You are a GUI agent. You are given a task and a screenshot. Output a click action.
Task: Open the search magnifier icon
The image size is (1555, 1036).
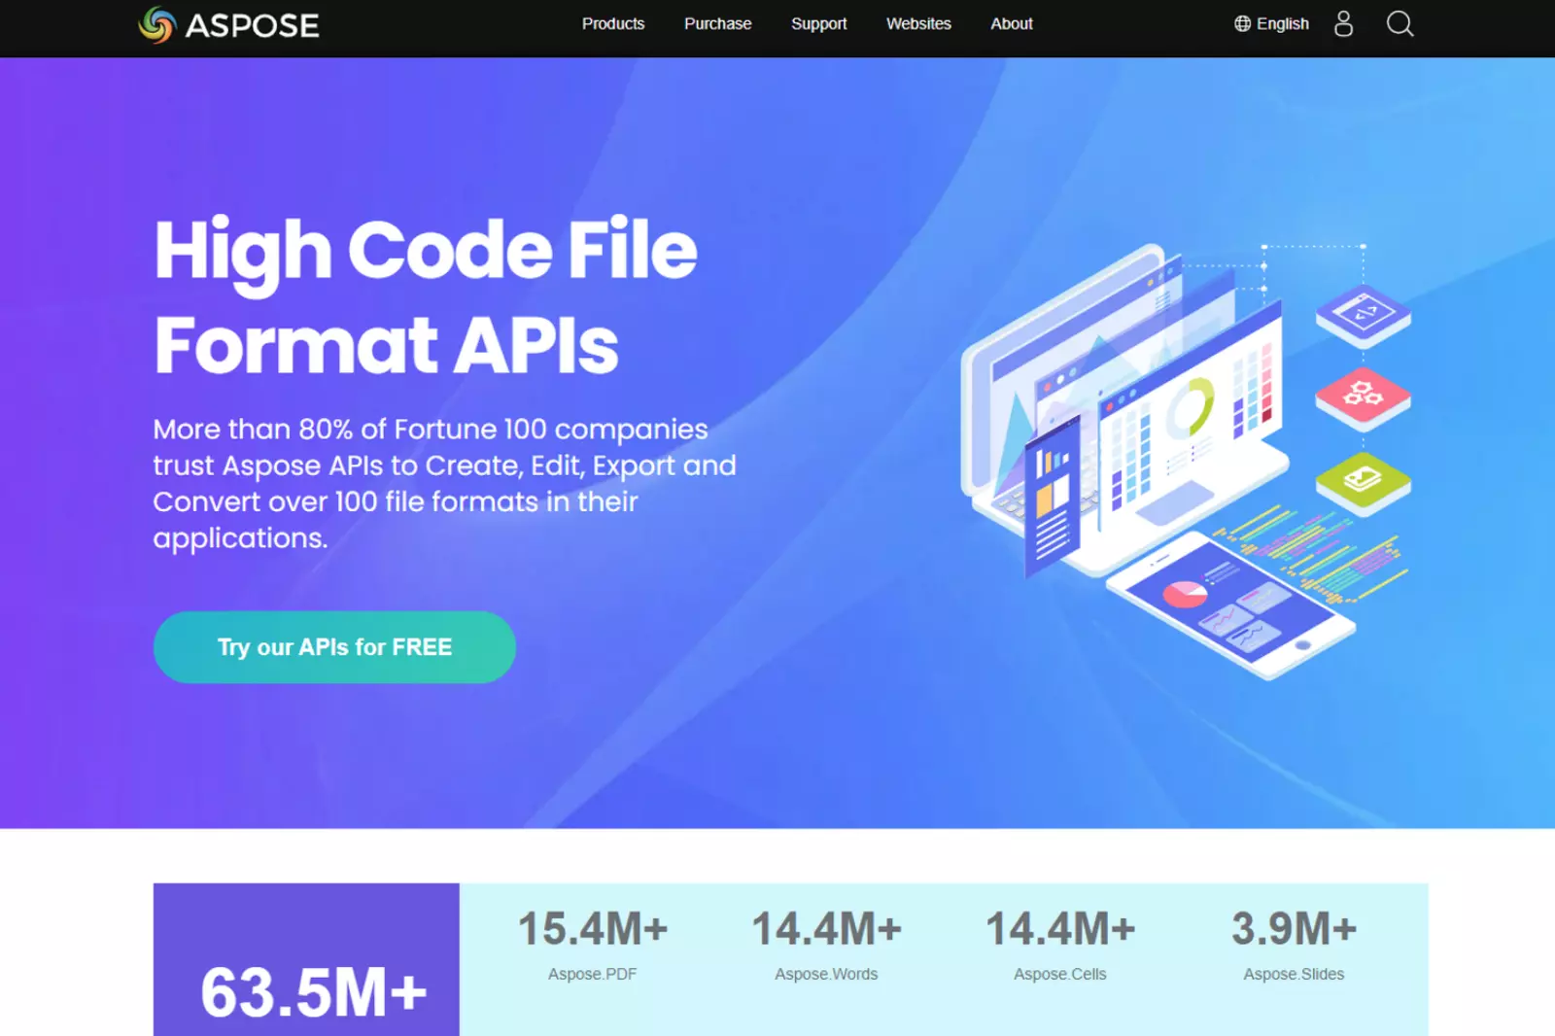tap(1399, 23)
